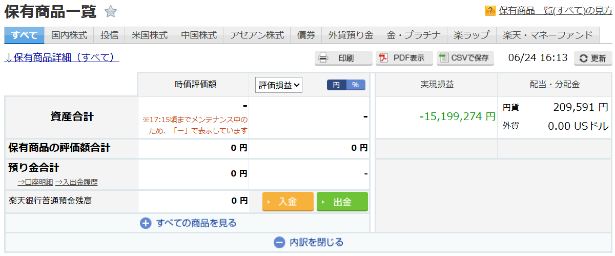This screenshot has height=256, width=615.
Task: Open the アセアン株式 tab
Action: [257, 35]
